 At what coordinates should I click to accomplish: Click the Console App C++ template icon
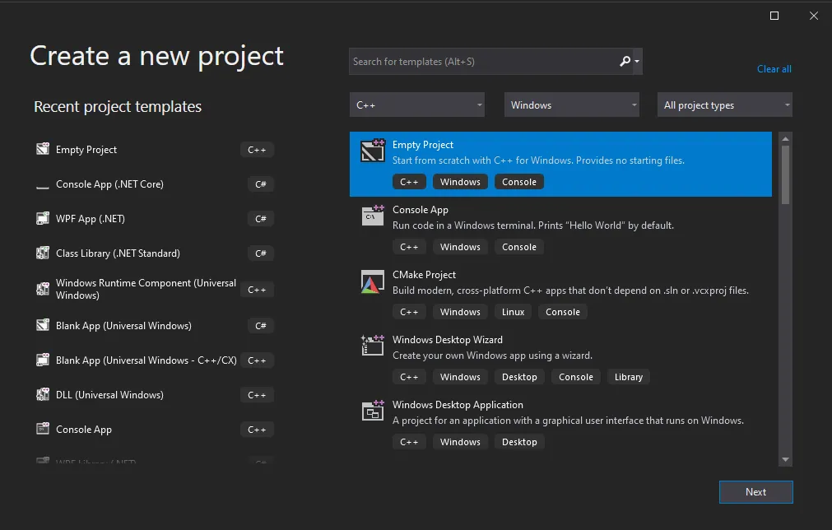pos(373,216)
